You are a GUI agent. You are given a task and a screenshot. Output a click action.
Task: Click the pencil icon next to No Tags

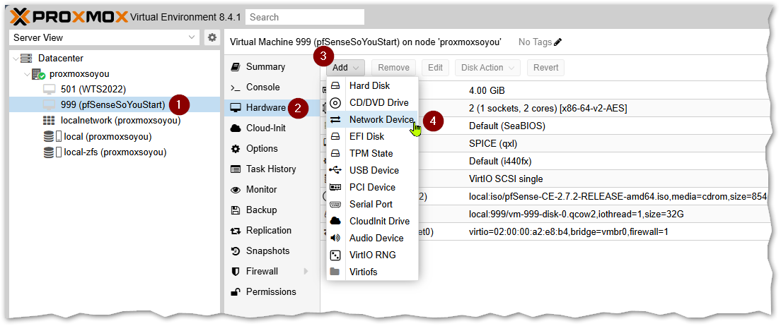point(558,42)
